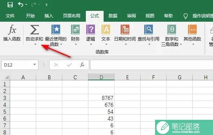Click the 插入函数 fx ribbon button

(x=12, y=33)
